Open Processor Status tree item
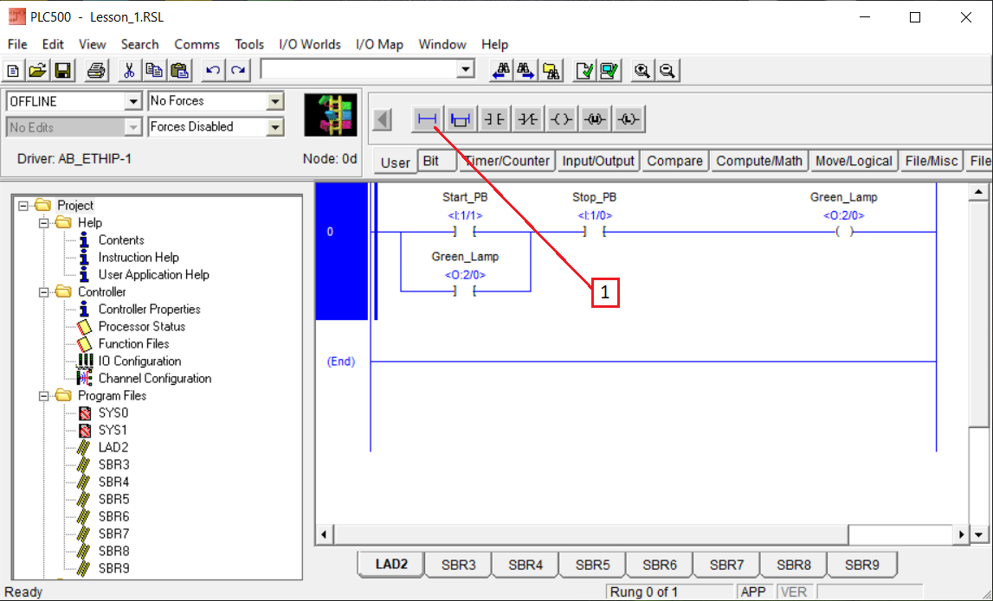 point(141,326)
